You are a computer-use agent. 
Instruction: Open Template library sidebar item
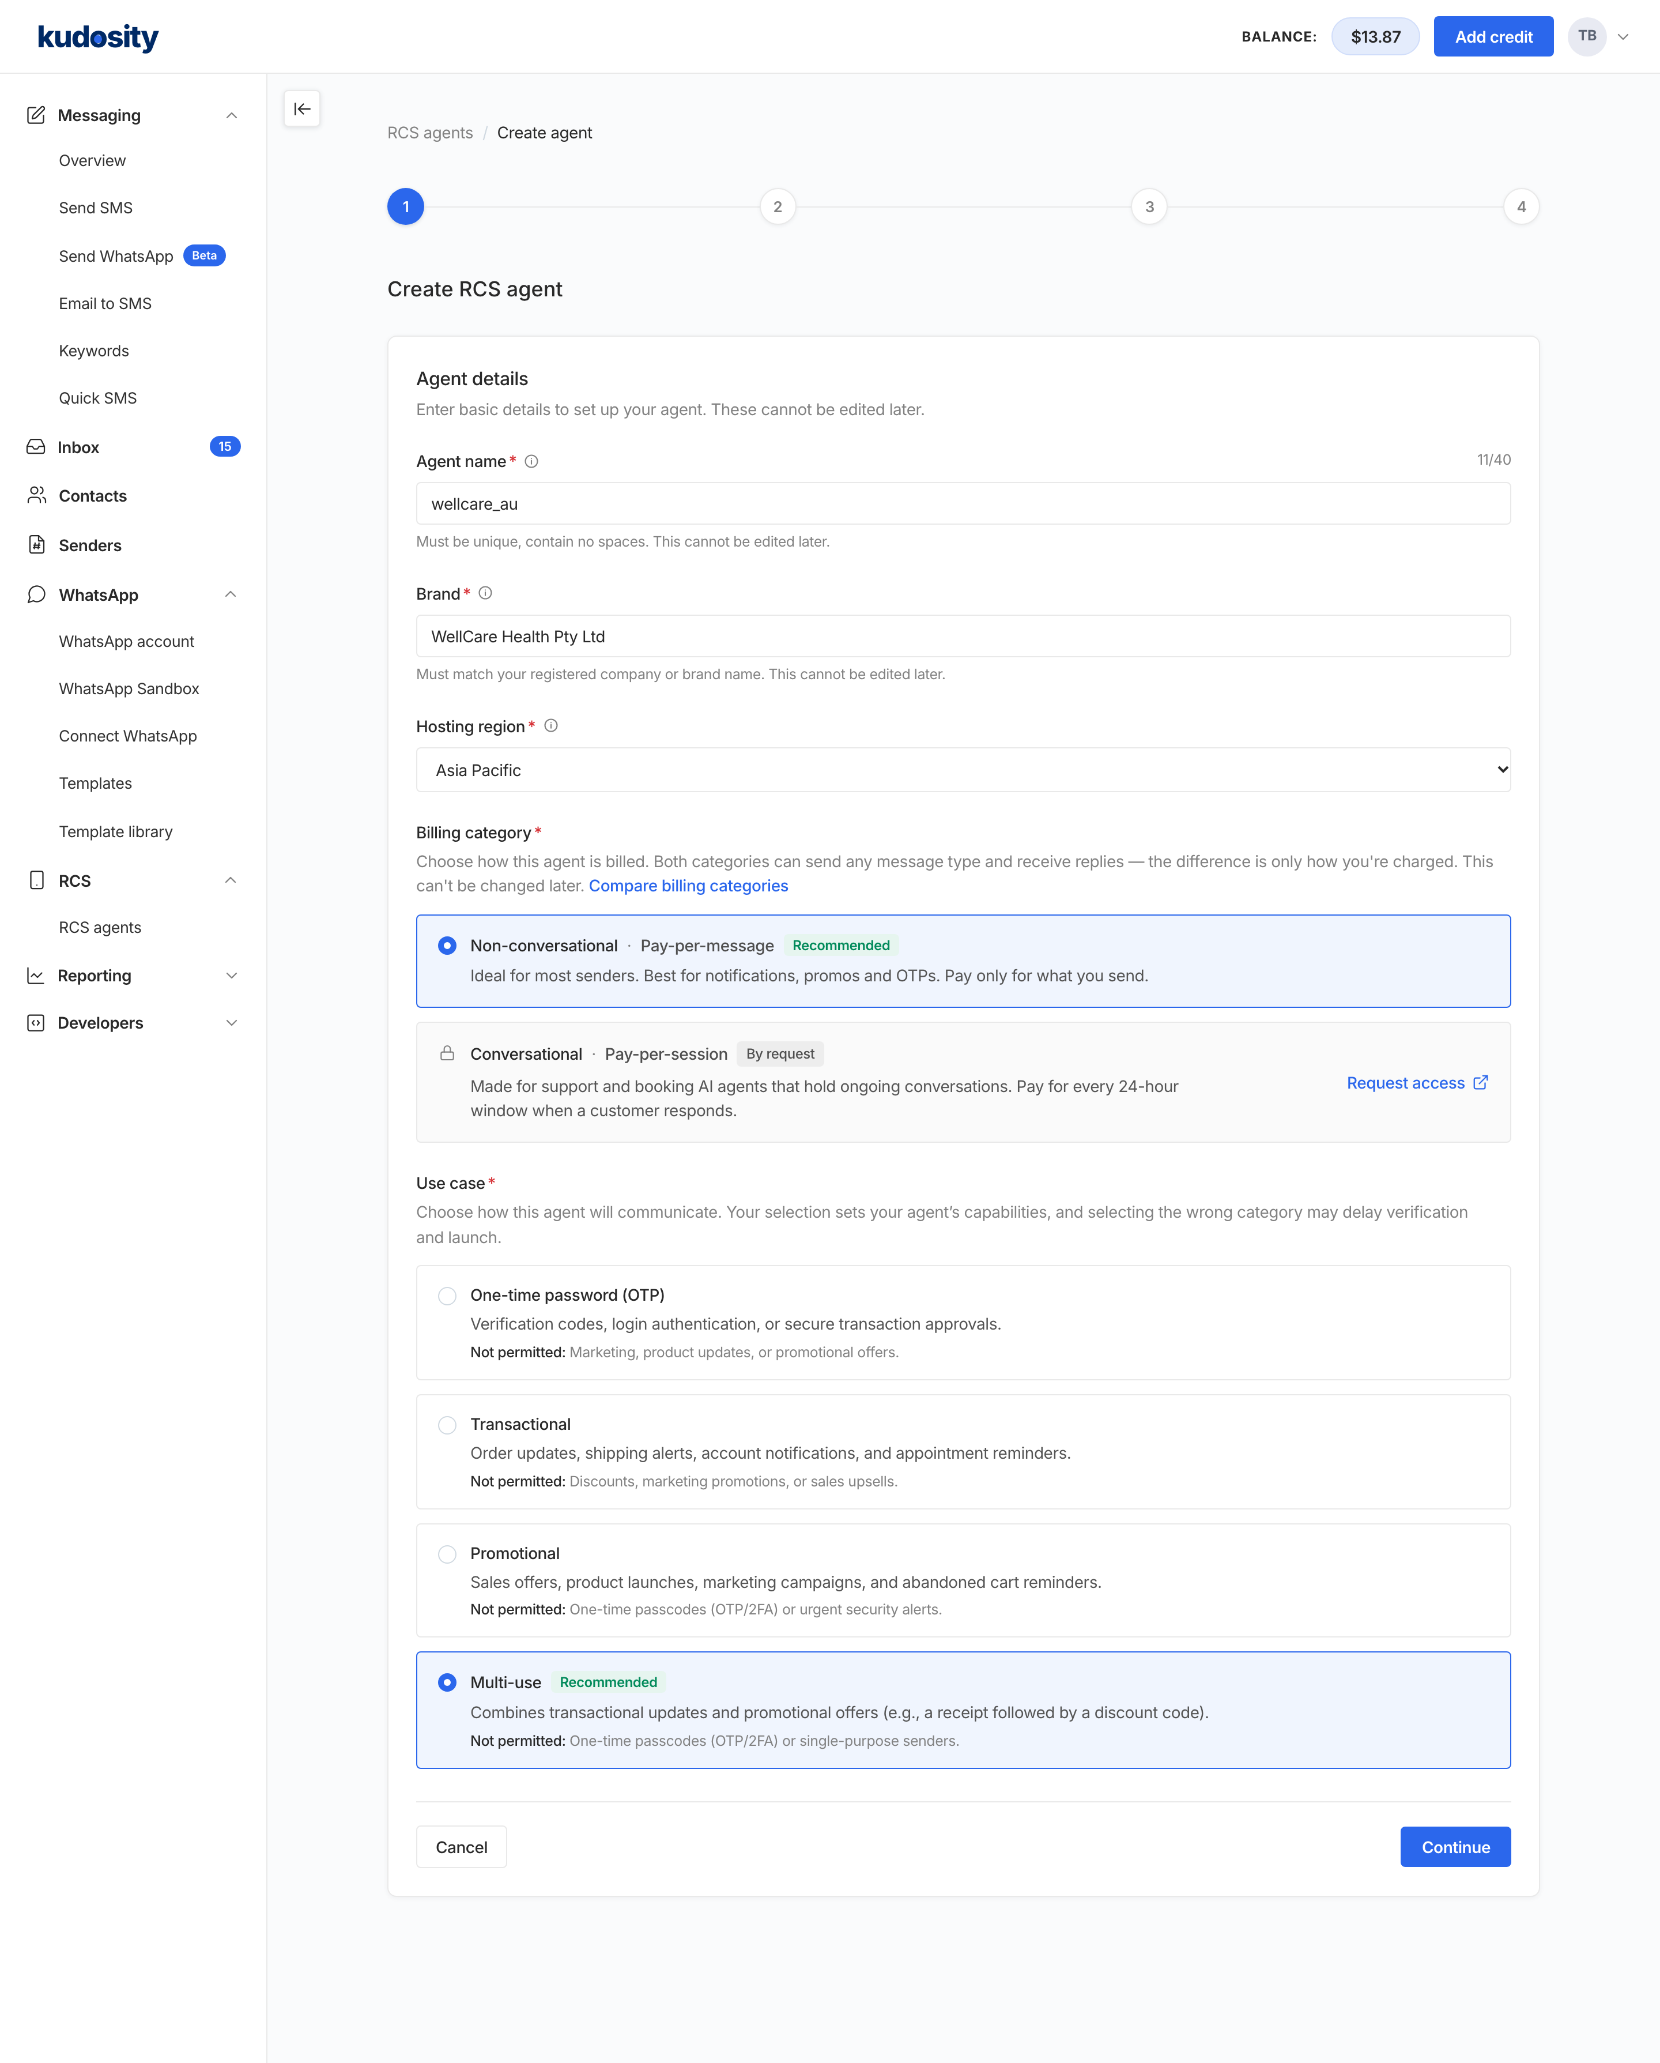[x=116, y=831]
